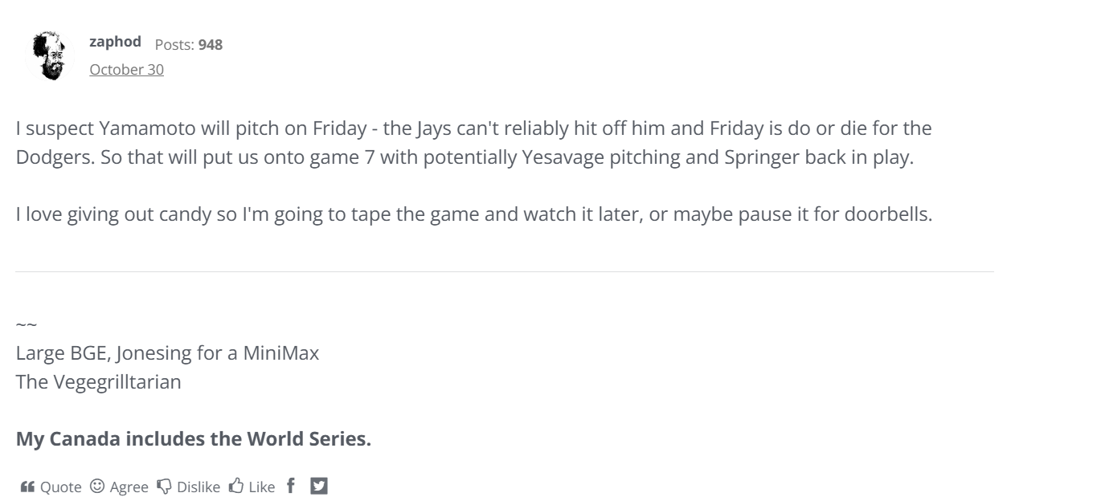The width and height of the screenshot is (1097, 497).
Task: Click the thumbs-up Like icon
Action: [x=235, y=487]
